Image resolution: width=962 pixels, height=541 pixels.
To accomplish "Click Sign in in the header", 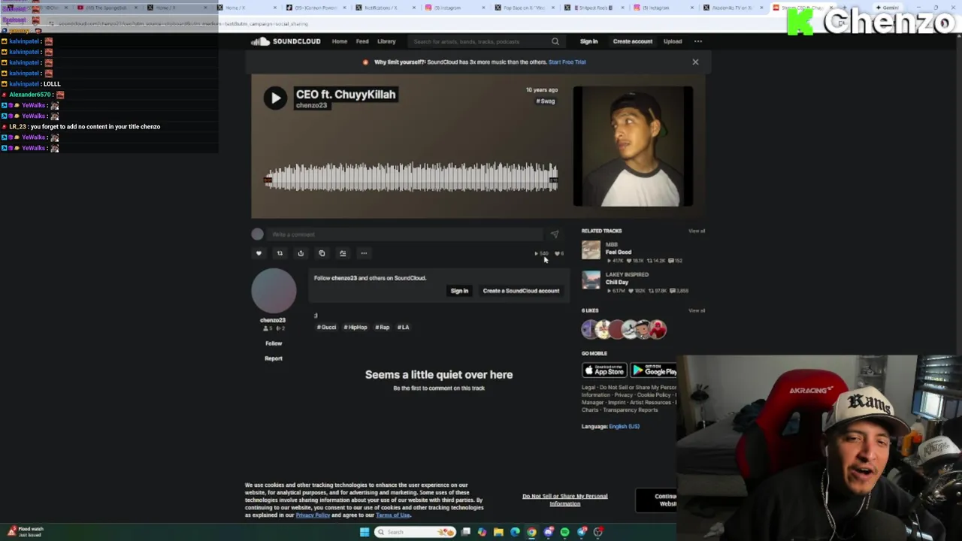I will tap(588, 41).
